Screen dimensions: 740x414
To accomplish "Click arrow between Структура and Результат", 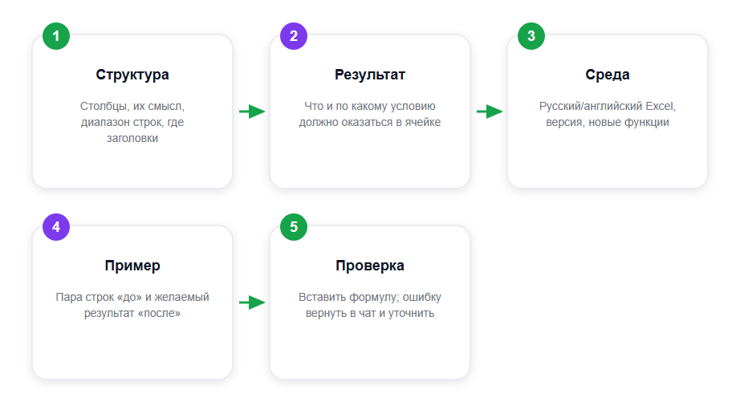I will pyautogui.click(x=252, y=112).
